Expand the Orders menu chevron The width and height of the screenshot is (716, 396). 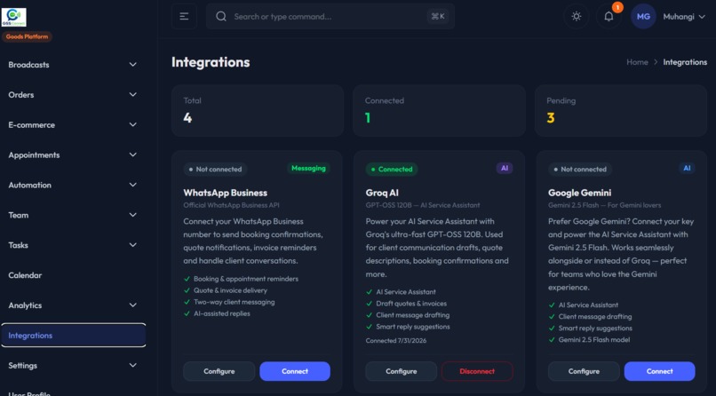point(133,95)
